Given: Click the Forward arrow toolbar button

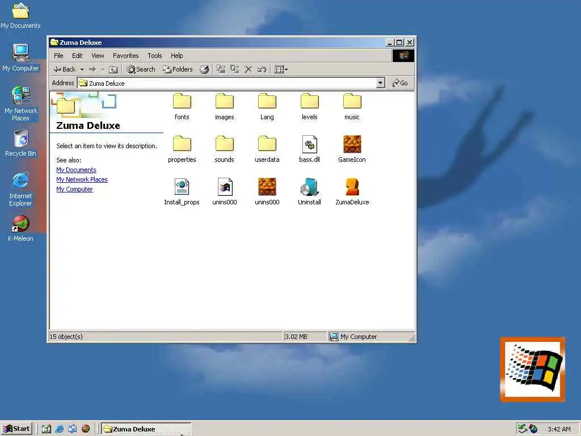Looking at the screenshot, I should [x=92, y=69].
